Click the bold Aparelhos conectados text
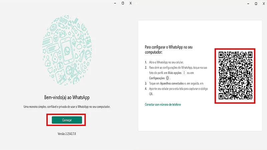The image size is (267, 150). pyautogui.click(x=170, y=83)
